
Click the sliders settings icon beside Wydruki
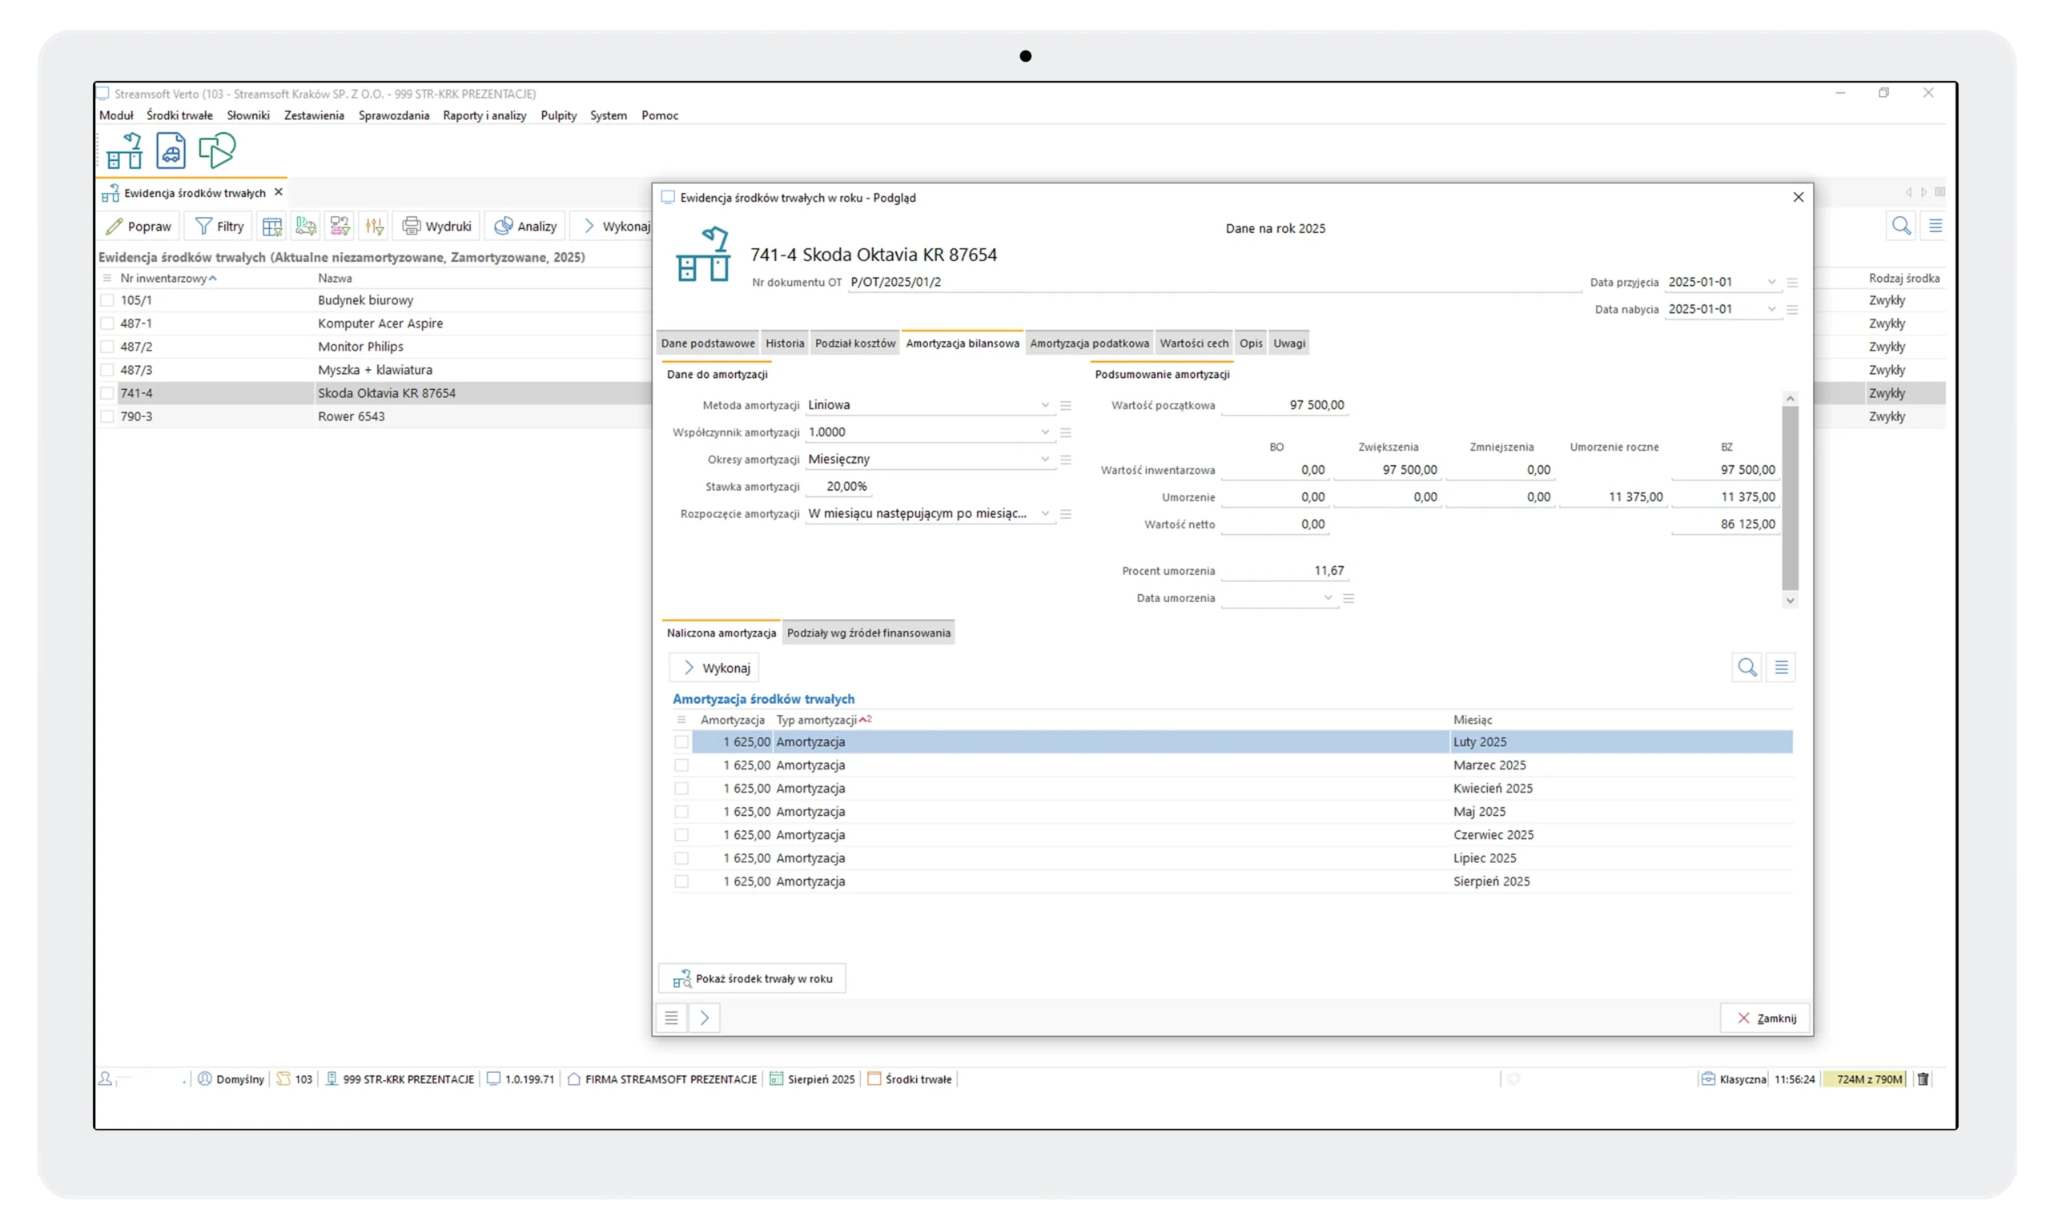375,226
